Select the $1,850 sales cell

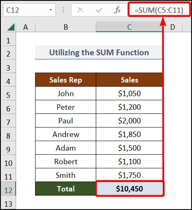(x=129, y=134)
